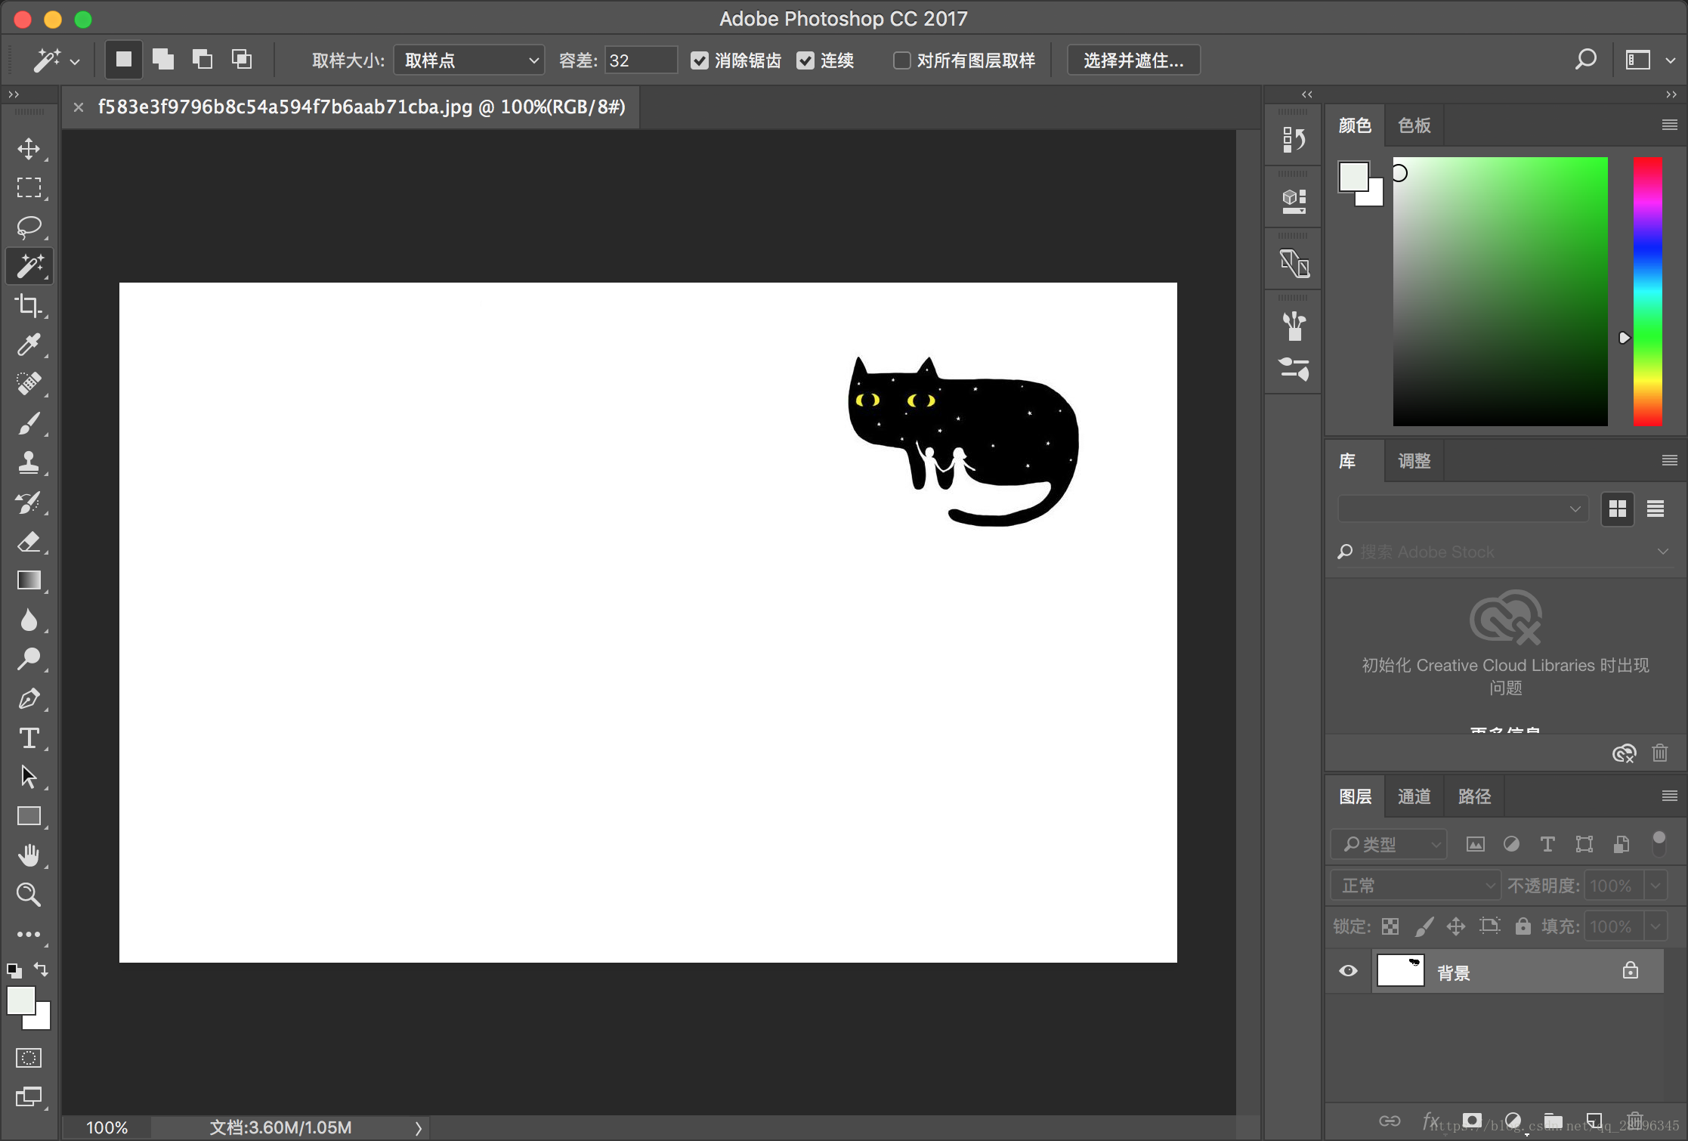Viewport: 1688px width, 1141px height.
Task: Add a layer mask button
Action: coord(1471,1120)
